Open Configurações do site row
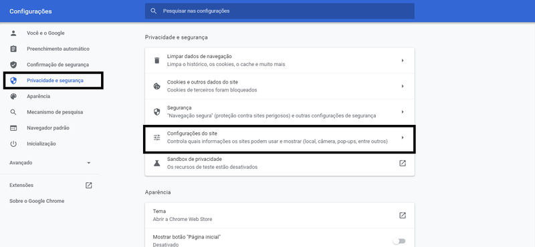Viewport: 535px width, 247px height. coord(280,138)
